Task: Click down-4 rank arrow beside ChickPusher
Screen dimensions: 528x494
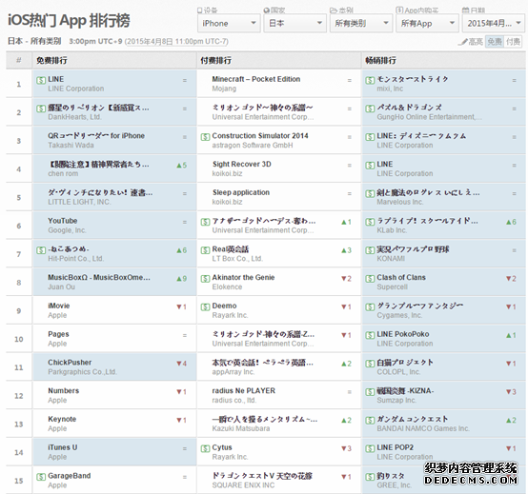Action: tap(181, 364)
